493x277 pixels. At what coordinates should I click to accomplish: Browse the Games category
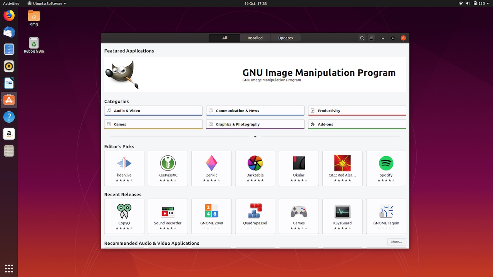153,124
